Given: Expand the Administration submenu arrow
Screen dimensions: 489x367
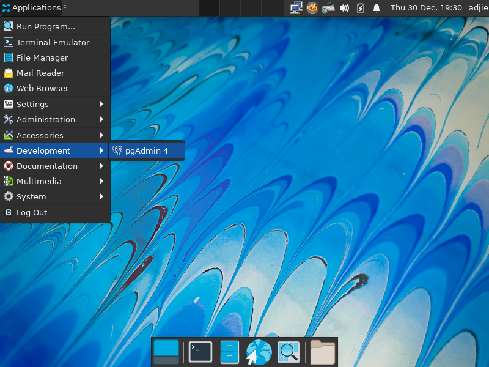Looking at the screenshot, I should coord(101,119).
